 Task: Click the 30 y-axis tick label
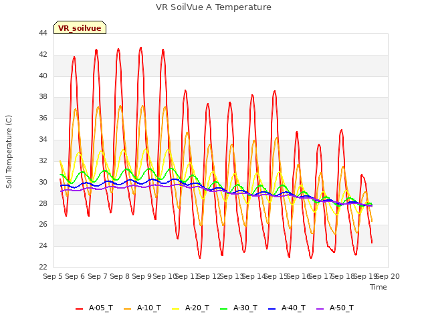click(43, 182)
